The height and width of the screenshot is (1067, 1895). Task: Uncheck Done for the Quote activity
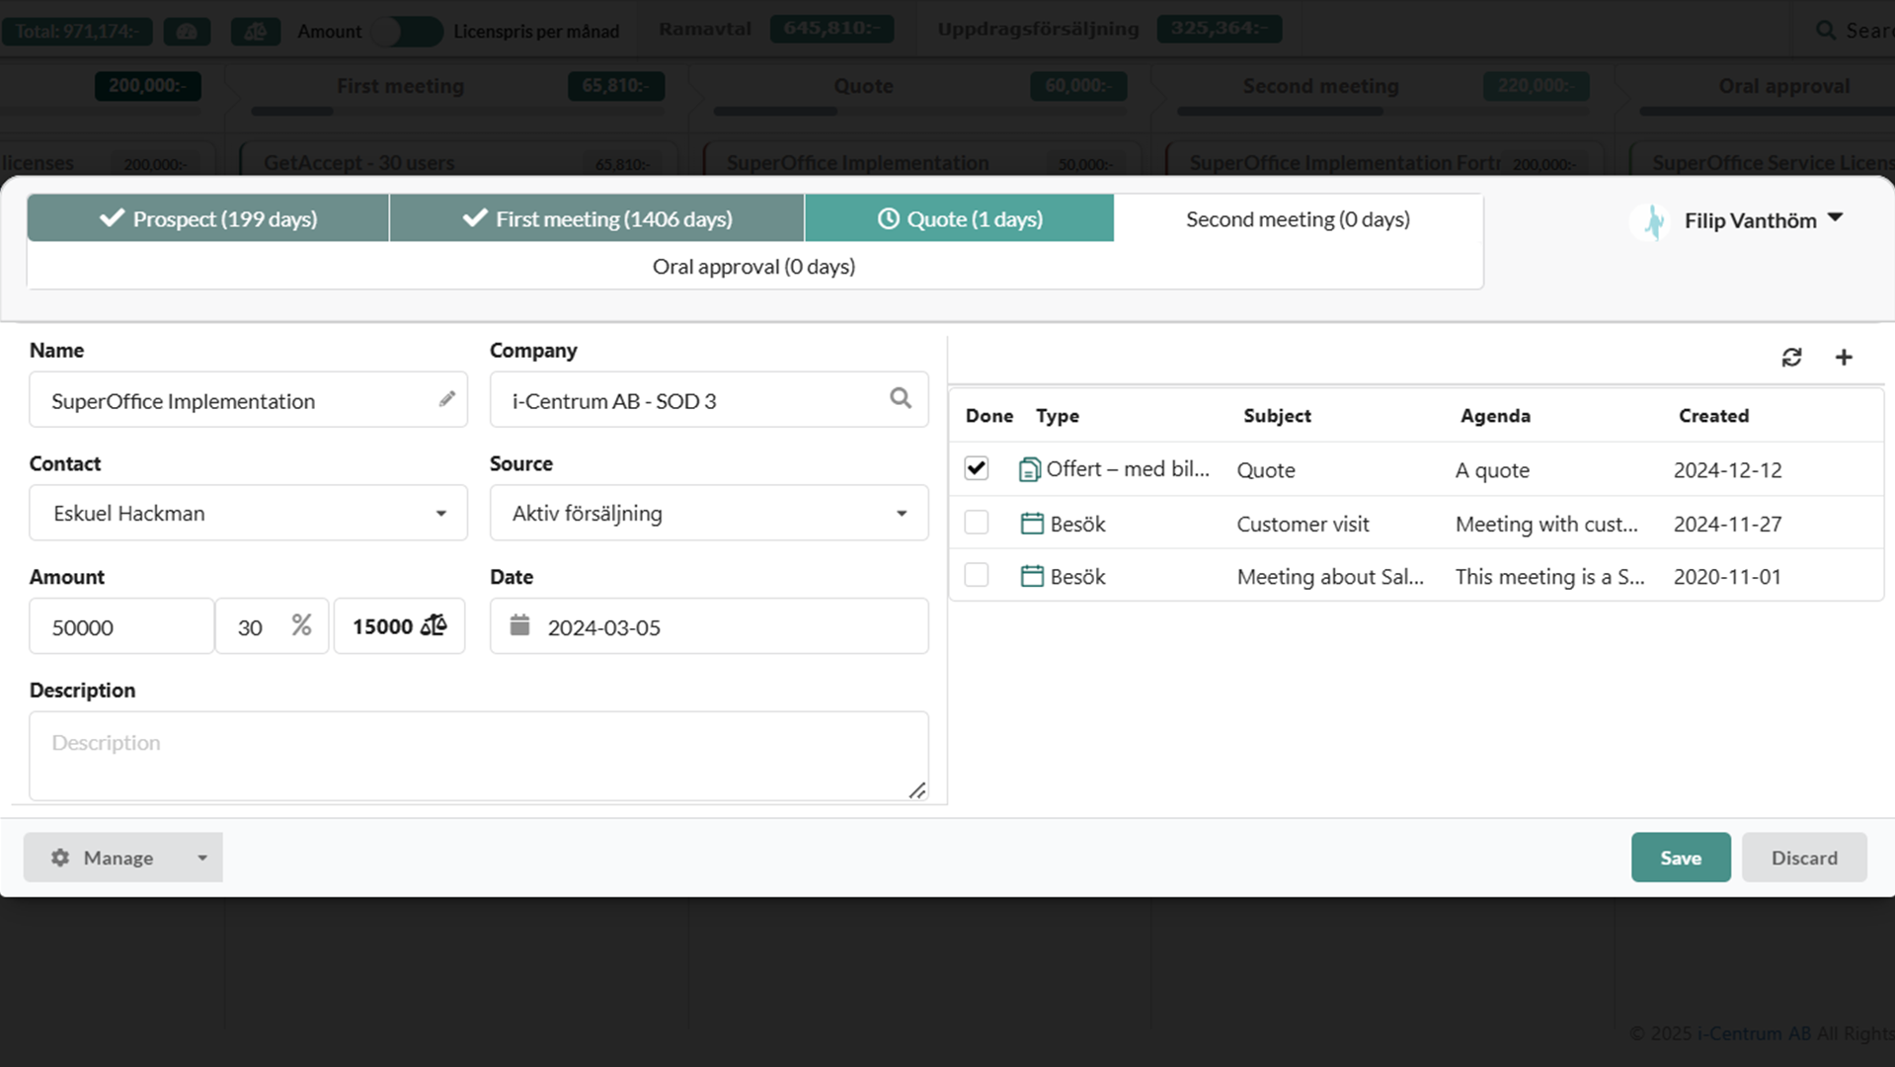click(977, 468)
